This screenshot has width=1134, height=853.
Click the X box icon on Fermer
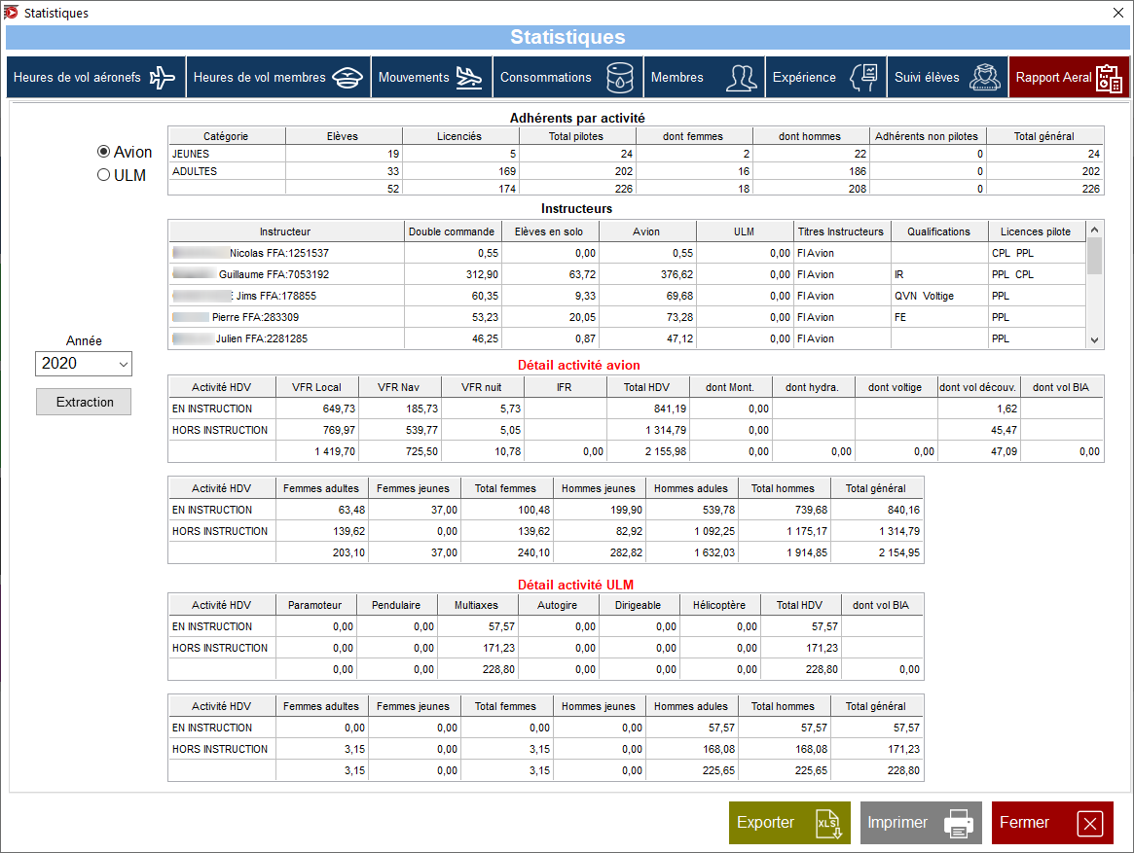[x=1090, y=824]
